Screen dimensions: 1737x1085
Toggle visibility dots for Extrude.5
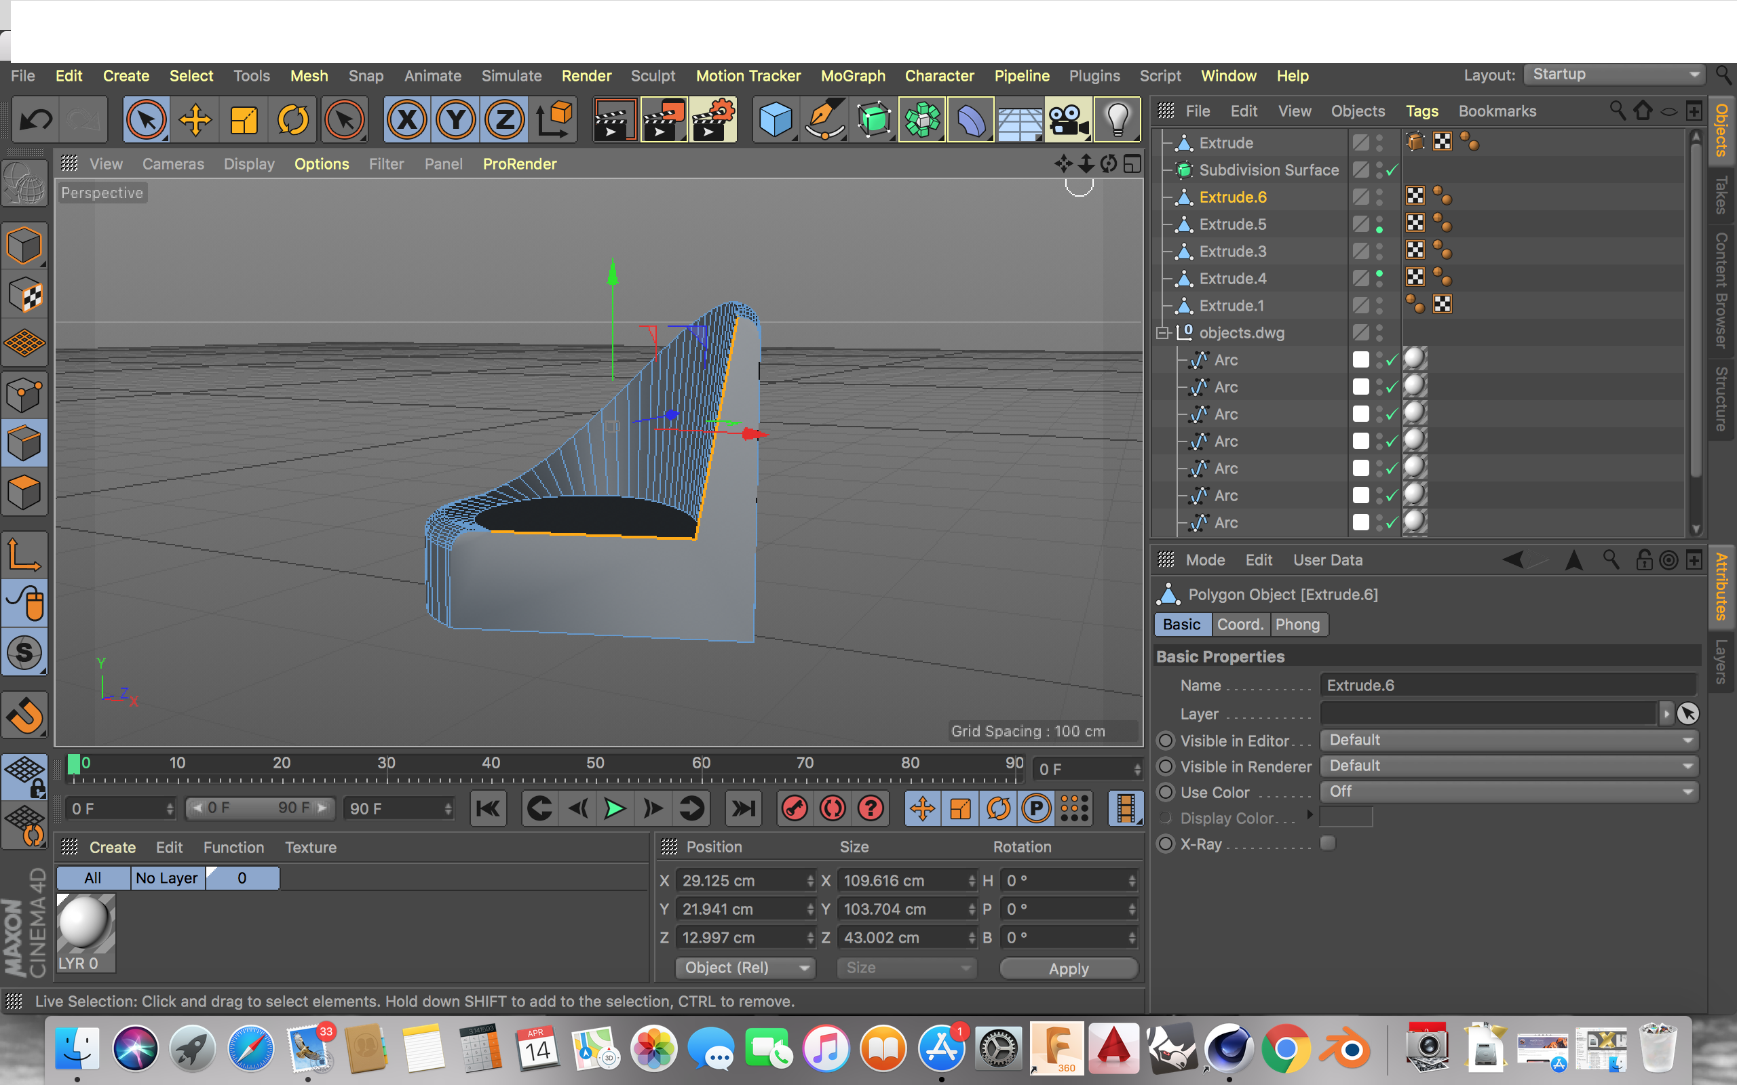coord(1379,224)
